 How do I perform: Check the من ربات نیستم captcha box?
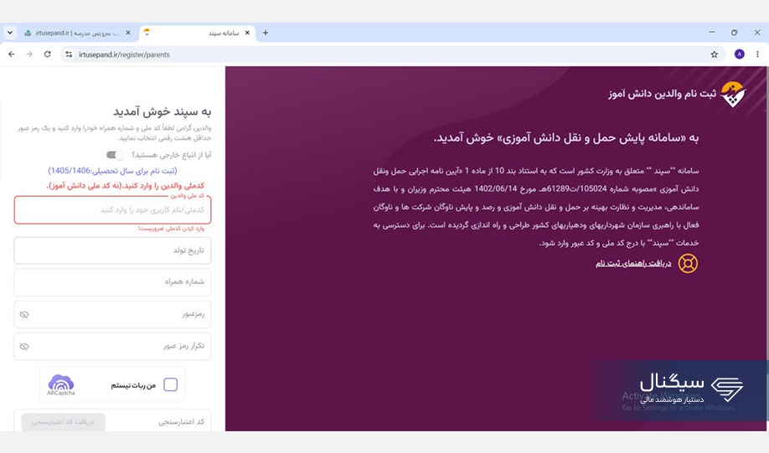pos(170,385)
